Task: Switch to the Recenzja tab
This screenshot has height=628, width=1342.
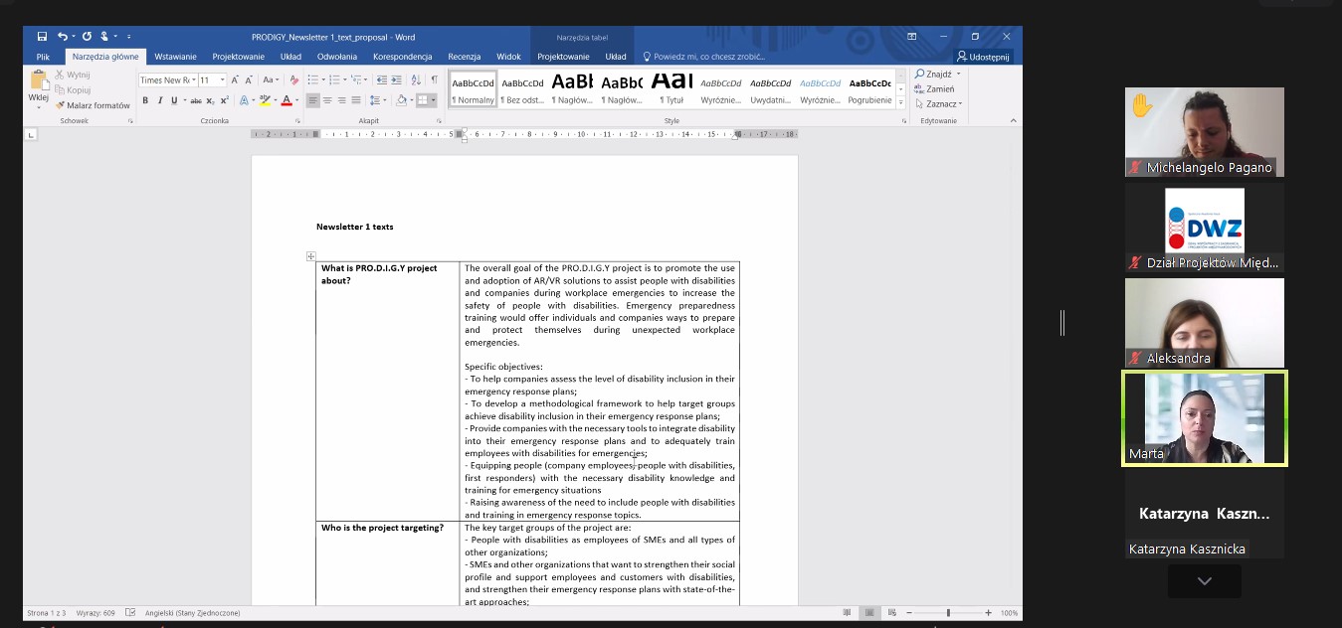Action: (464, 57)
